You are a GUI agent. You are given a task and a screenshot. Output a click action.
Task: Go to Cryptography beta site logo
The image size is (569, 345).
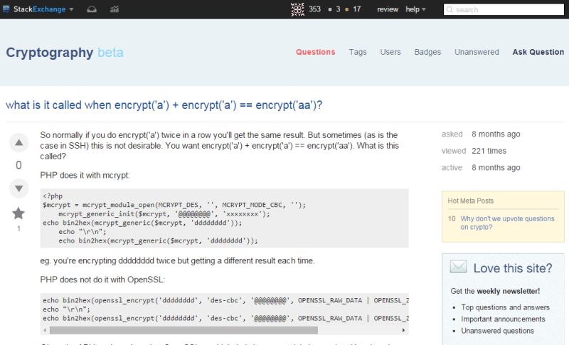[65, 53]
